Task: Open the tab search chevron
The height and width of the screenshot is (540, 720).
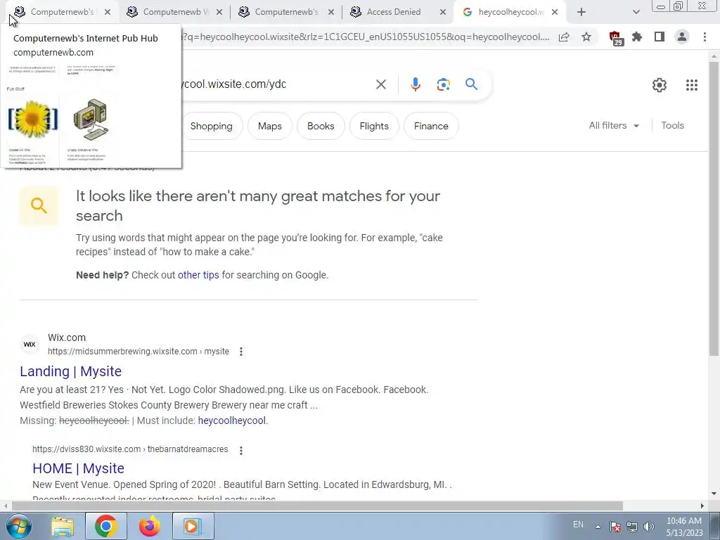Action: [x=636, y=13]
